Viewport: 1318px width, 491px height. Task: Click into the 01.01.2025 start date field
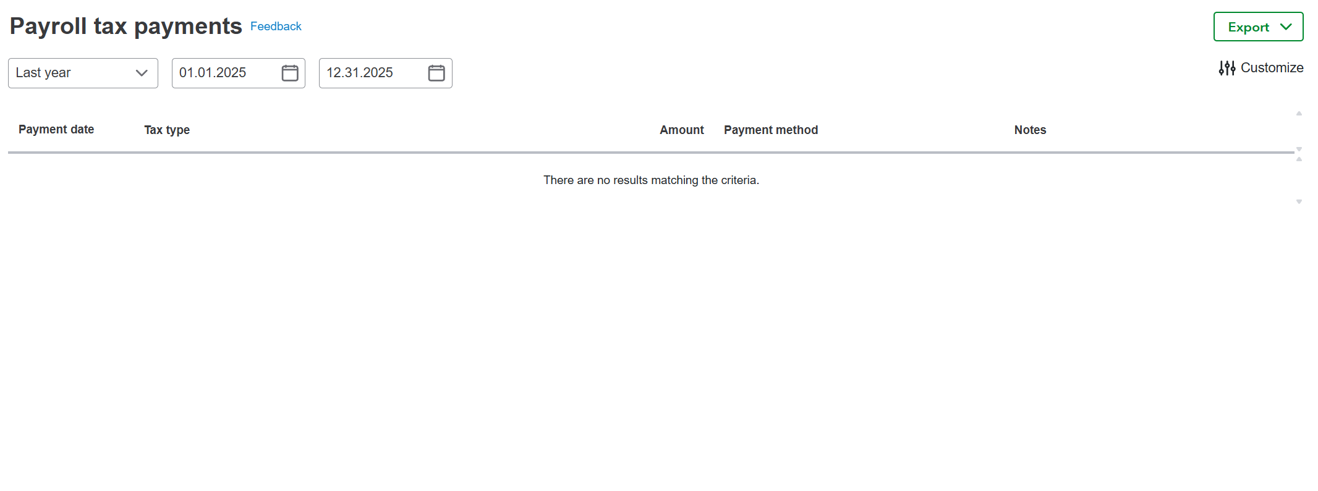pyautogui.click(x=223, y=73)
